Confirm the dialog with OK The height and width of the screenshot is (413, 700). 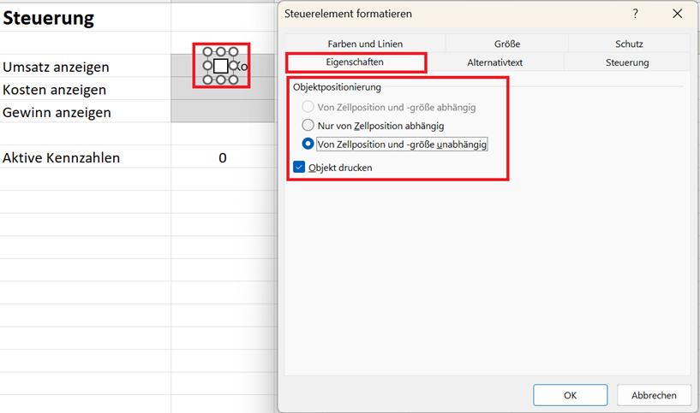click(x=570, y=395)
